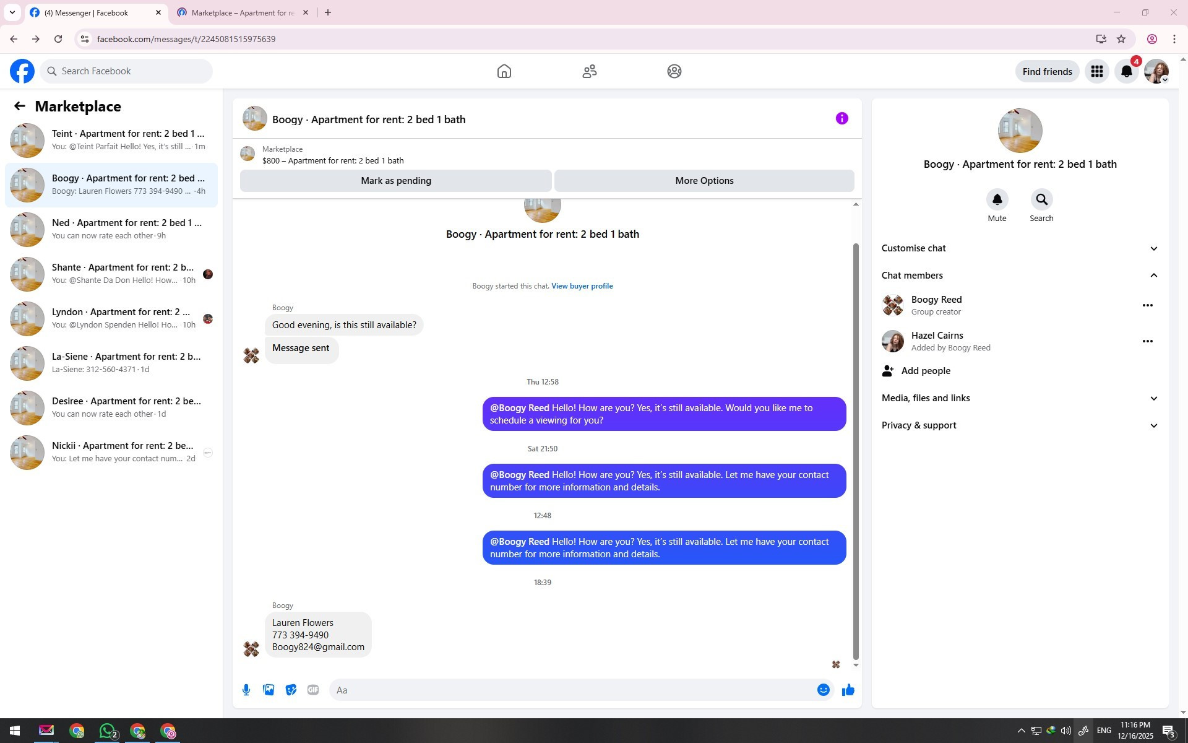Open Shante apartment conversation

click(111, 274)
